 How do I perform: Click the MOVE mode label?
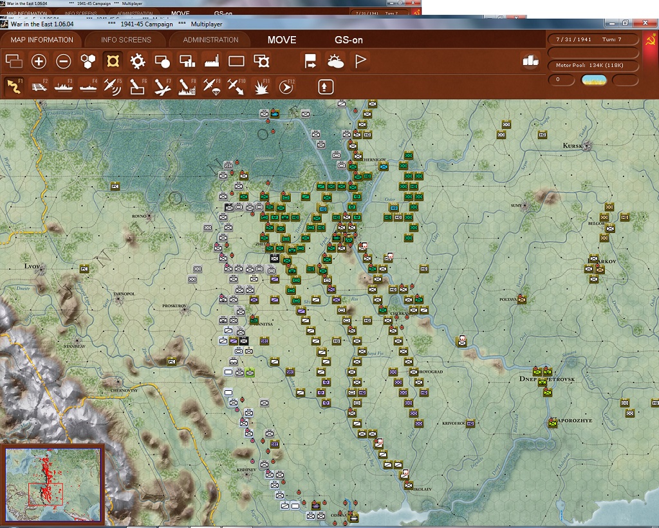282,40
